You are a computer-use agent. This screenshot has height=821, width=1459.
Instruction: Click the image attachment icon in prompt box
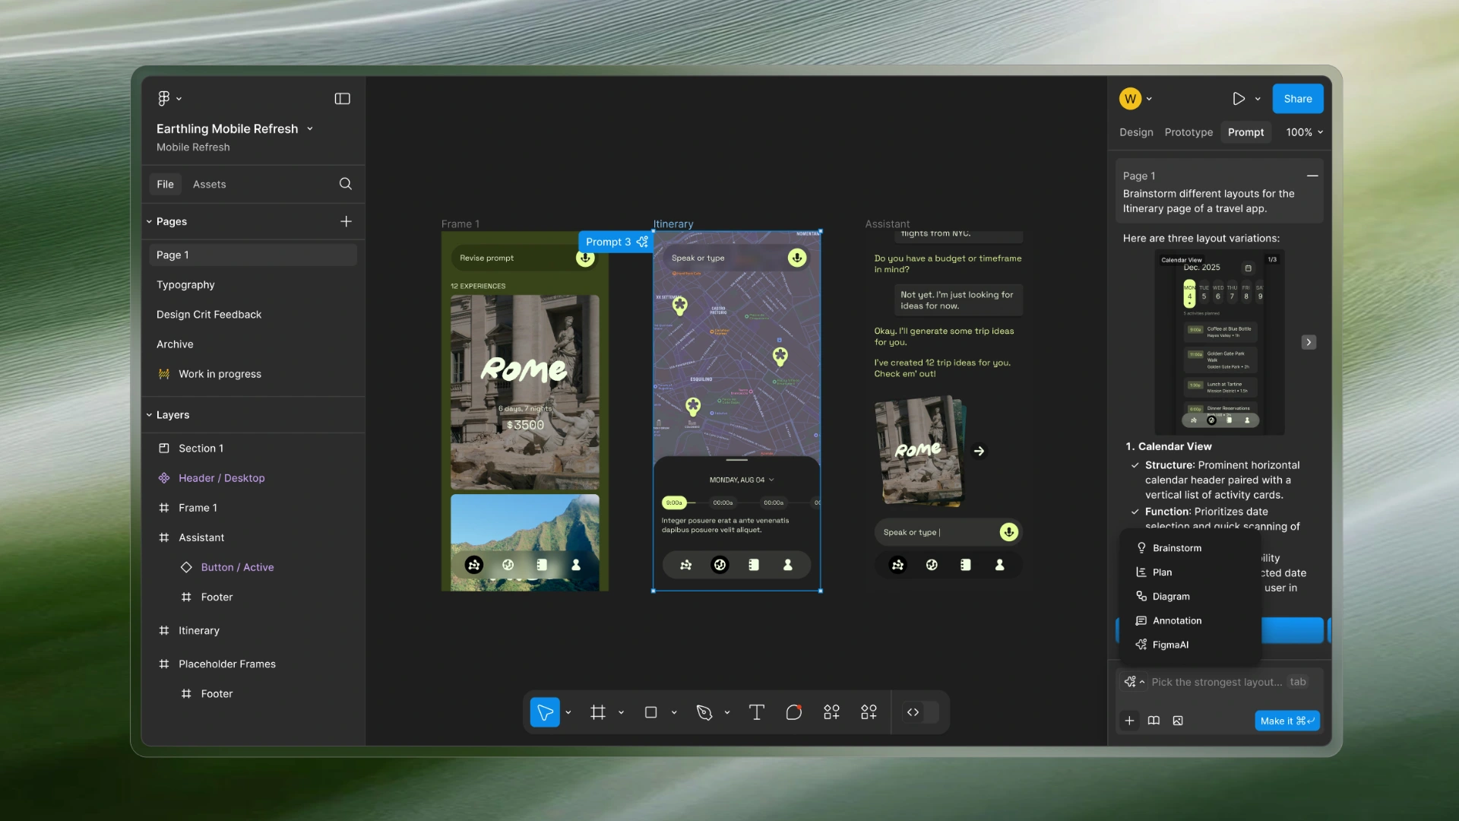tap(1178, 721)
